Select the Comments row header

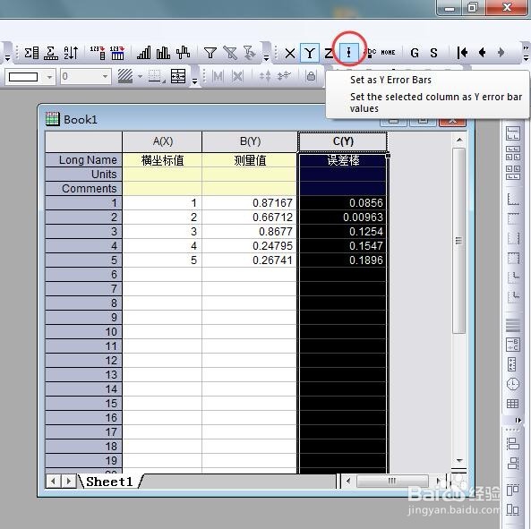[83, 189]
